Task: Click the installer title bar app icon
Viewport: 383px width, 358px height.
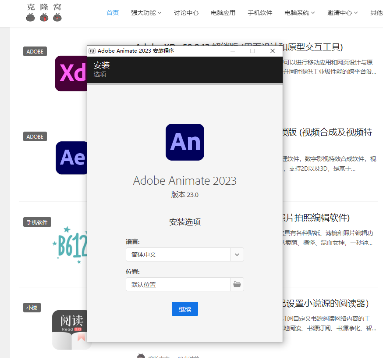Action: click(x=92, y=51)
